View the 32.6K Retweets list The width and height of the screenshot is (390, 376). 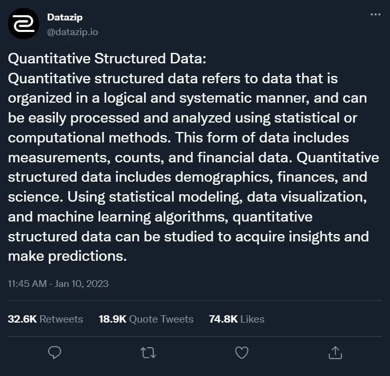click(x=46, y=319)
